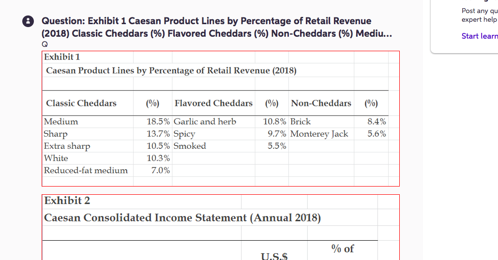Click the 8.4% value cell
The image size is (498, 260).
click(x=377, y=122)
